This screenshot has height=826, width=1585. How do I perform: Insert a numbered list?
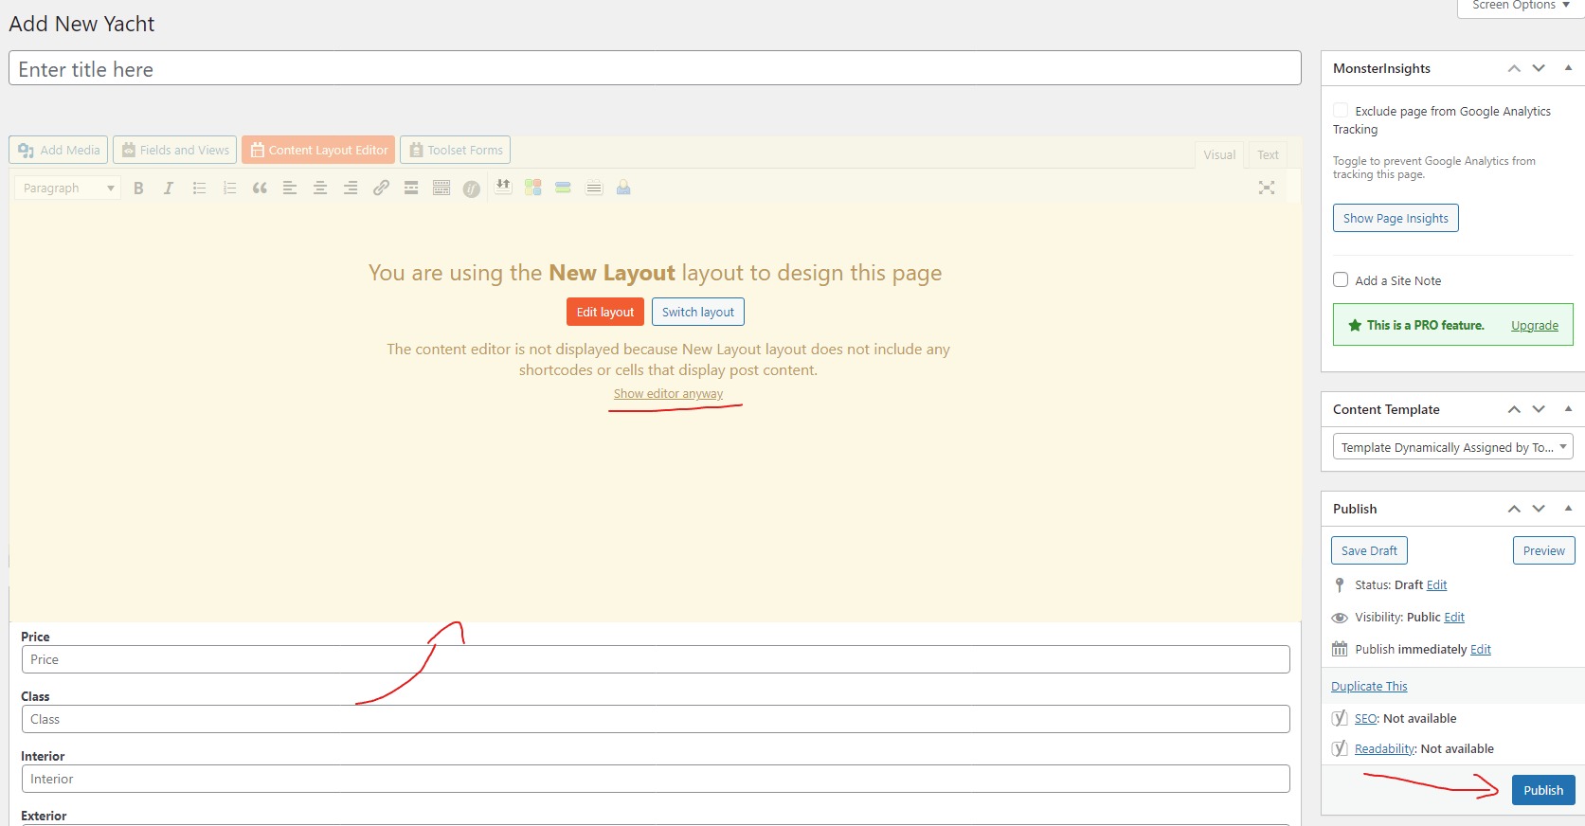(x=229, y=188)
